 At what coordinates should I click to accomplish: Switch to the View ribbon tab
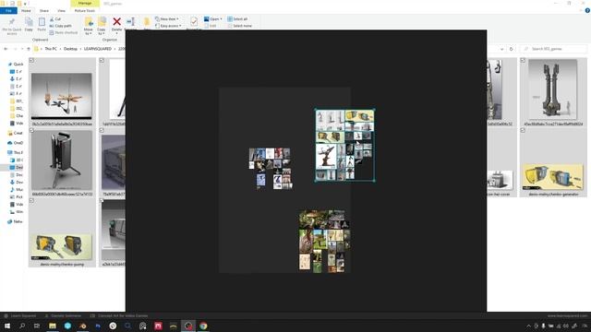click(61, 10)
